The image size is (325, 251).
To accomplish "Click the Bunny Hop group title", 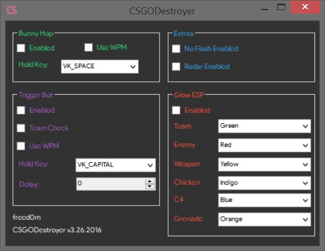I will point(36,33).
